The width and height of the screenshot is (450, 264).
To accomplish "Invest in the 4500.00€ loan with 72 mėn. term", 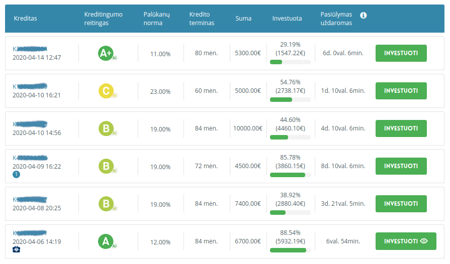I will pyautogui.click(x=401, y=166).
